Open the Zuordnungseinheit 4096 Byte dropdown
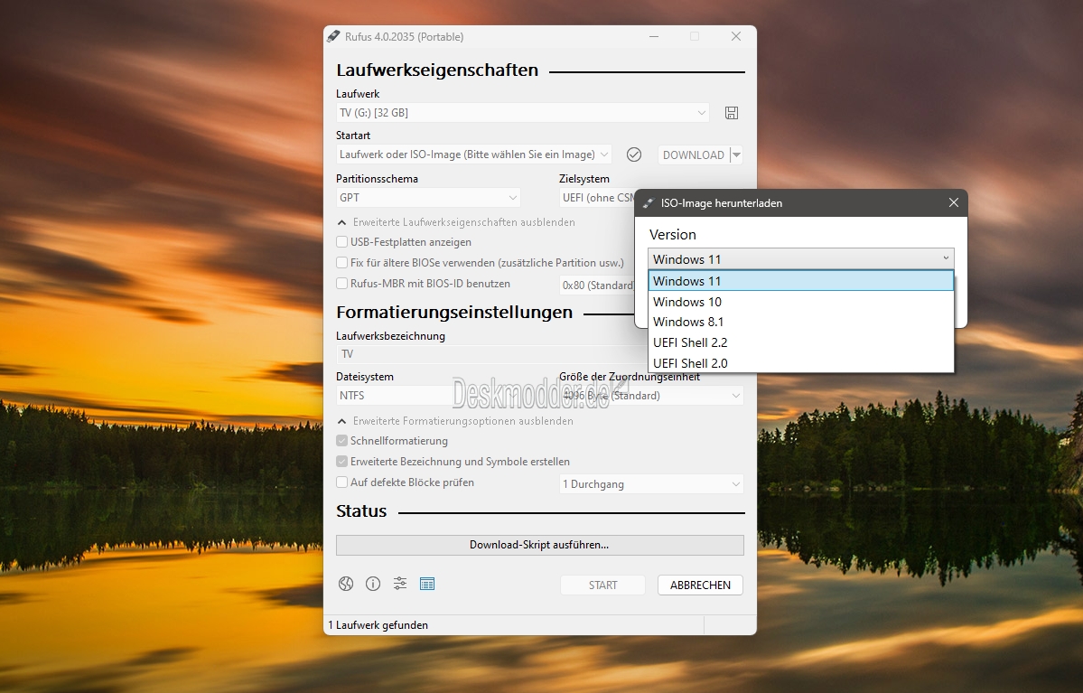The width and height of the screenshot is (1083, 693). (651, 395)
